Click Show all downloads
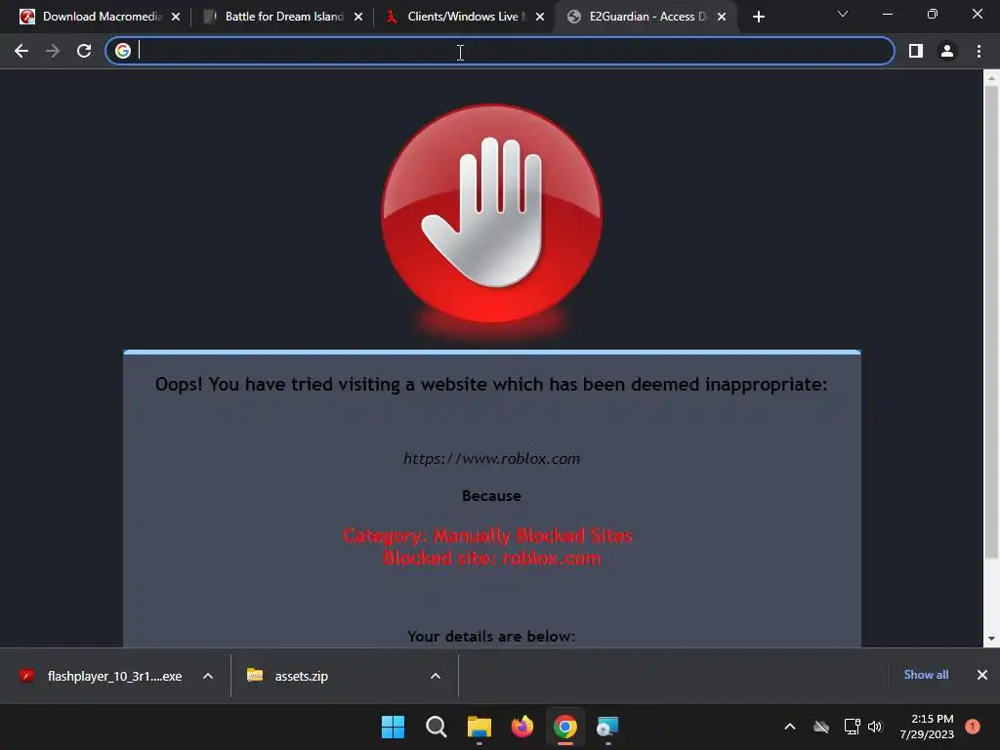This screenshot has height=750, width=1000. pyautogui.click(x=926, y=675)
